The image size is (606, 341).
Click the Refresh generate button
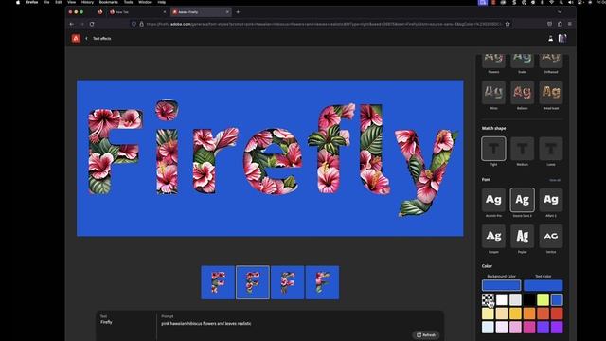click(426, 335)
